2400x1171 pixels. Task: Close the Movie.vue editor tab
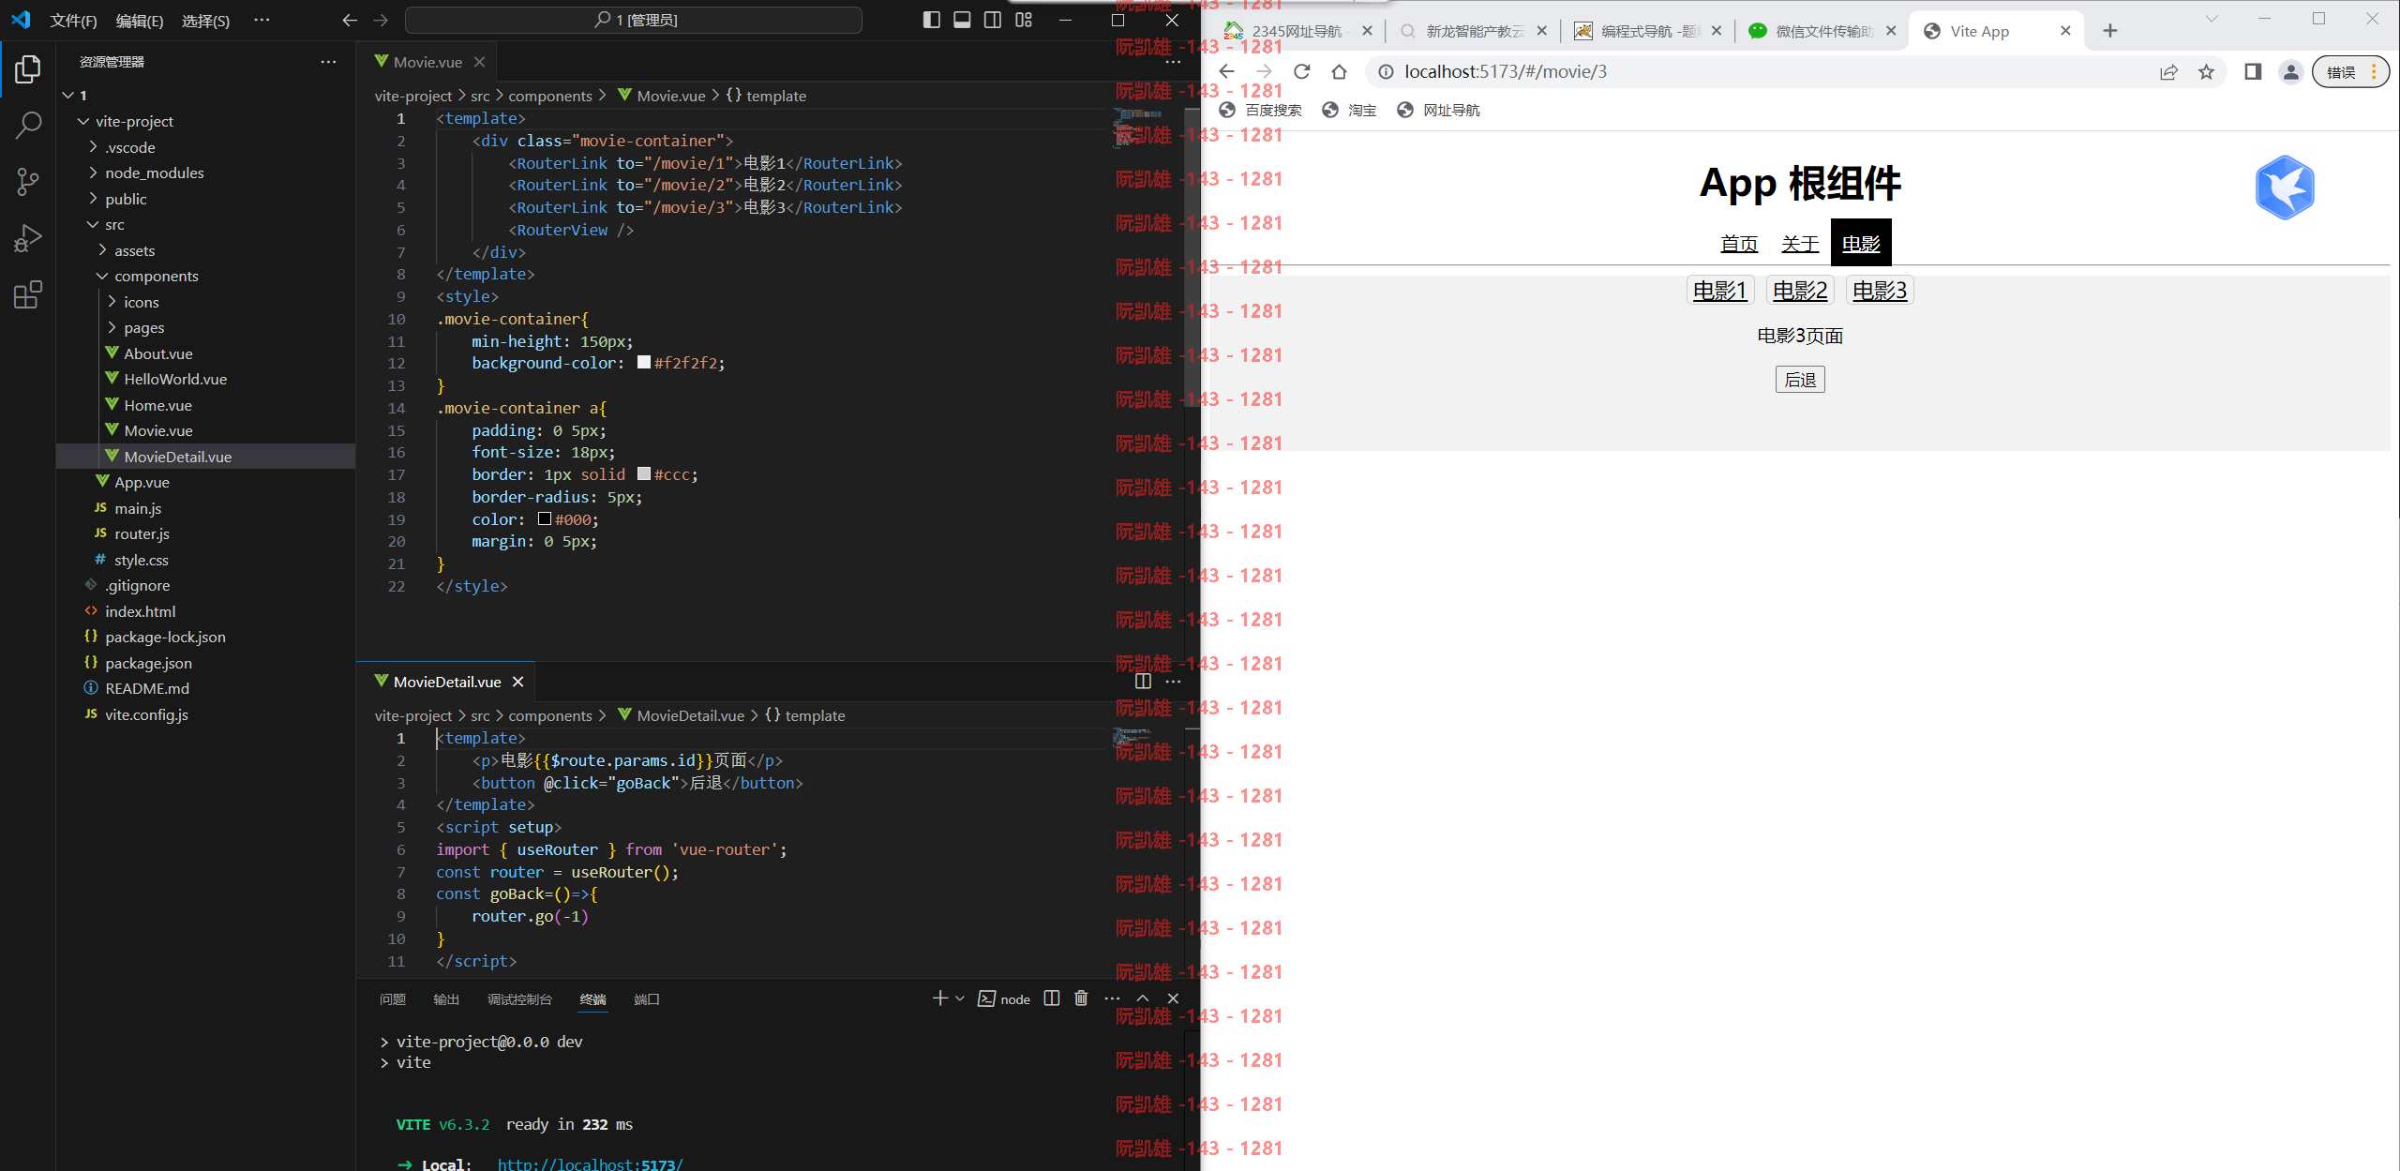479,62
